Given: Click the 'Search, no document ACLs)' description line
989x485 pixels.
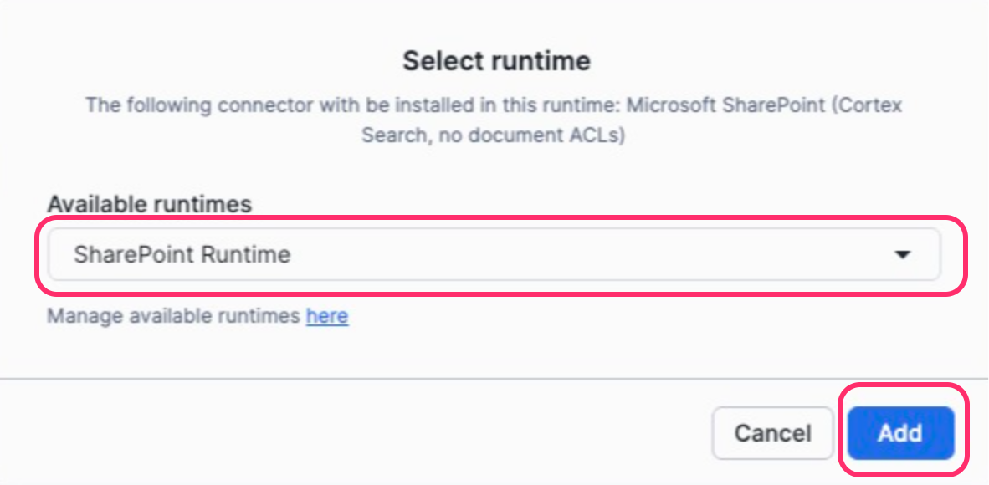Looking at the screenshot, I should (494, 134).
